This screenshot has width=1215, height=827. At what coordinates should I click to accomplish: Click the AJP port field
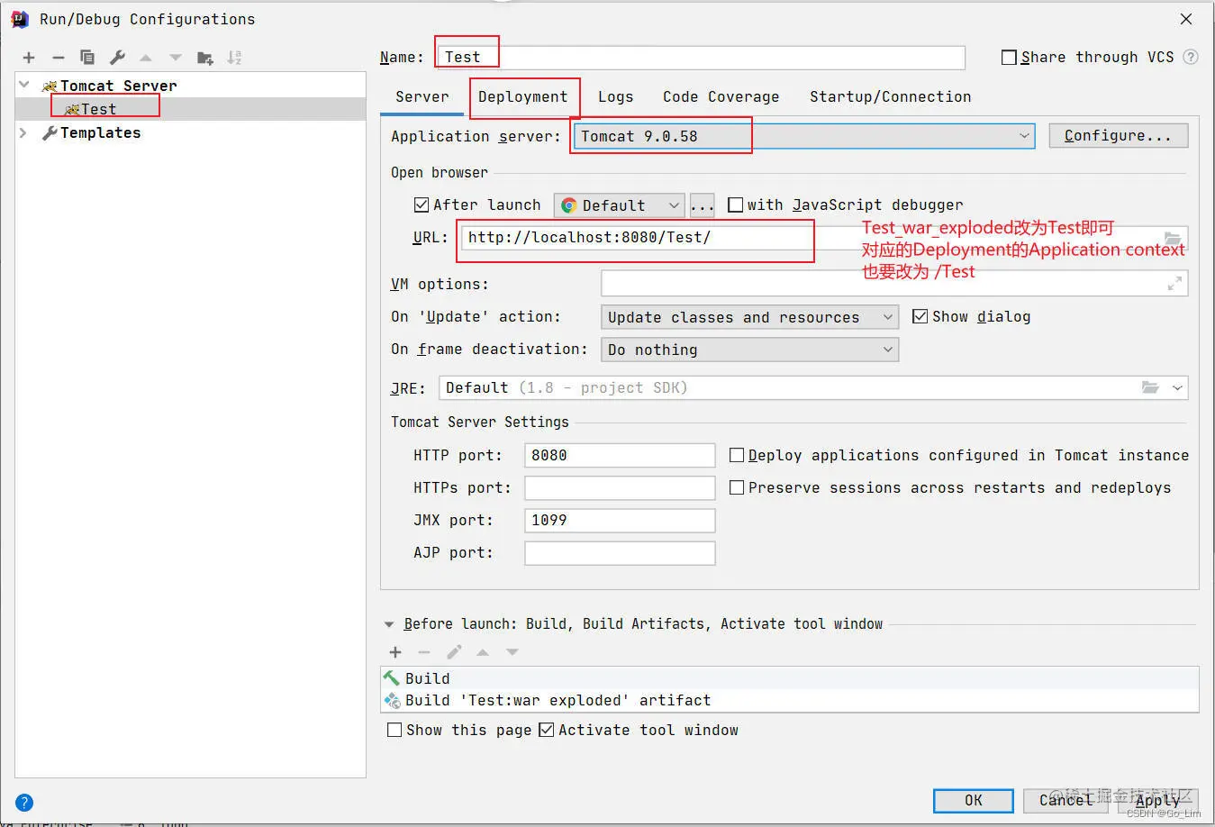click(620, 552)
